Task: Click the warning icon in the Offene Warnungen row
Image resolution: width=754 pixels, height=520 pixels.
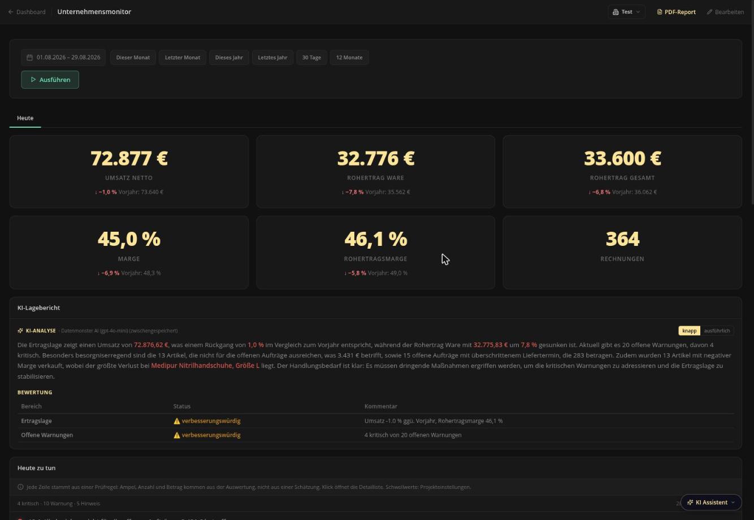Action: click(177, 435)
